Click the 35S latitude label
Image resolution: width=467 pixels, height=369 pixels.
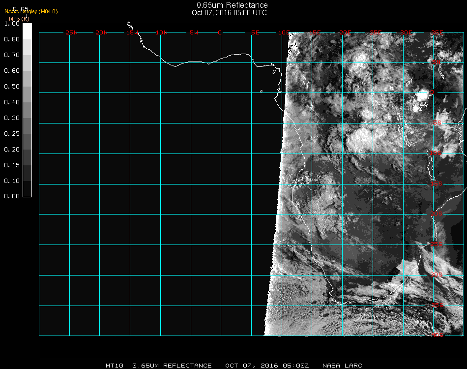coord(437,305)
